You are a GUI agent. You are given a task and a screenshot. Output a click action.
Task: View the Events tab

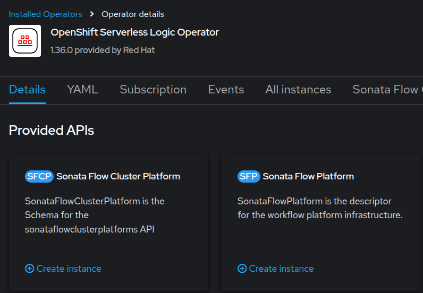(x=226, y=90)
